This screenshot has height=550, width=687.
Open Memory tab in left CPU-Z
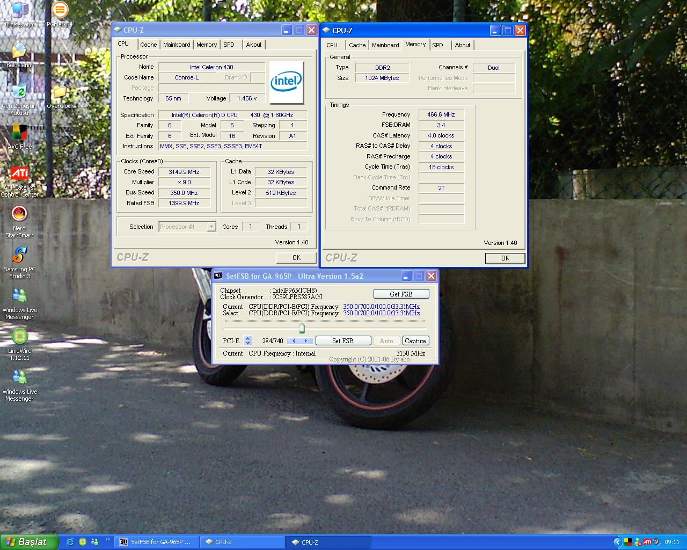[x=207, y=45]
